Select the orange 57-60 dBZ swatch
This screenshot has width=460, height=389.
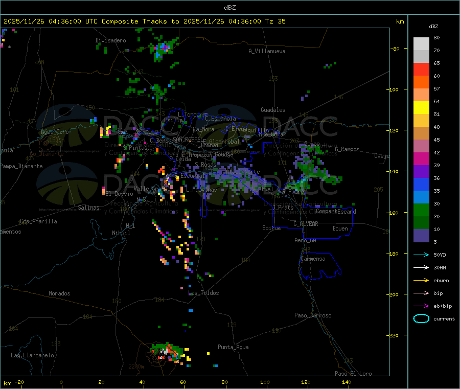point(421,82)
